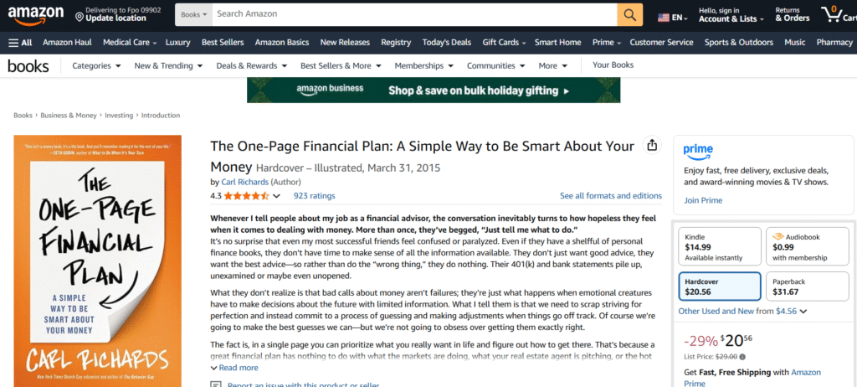Expand the Categories dropdown menu
The width and height of the screenshot is (857, 387).
[97, 65]
